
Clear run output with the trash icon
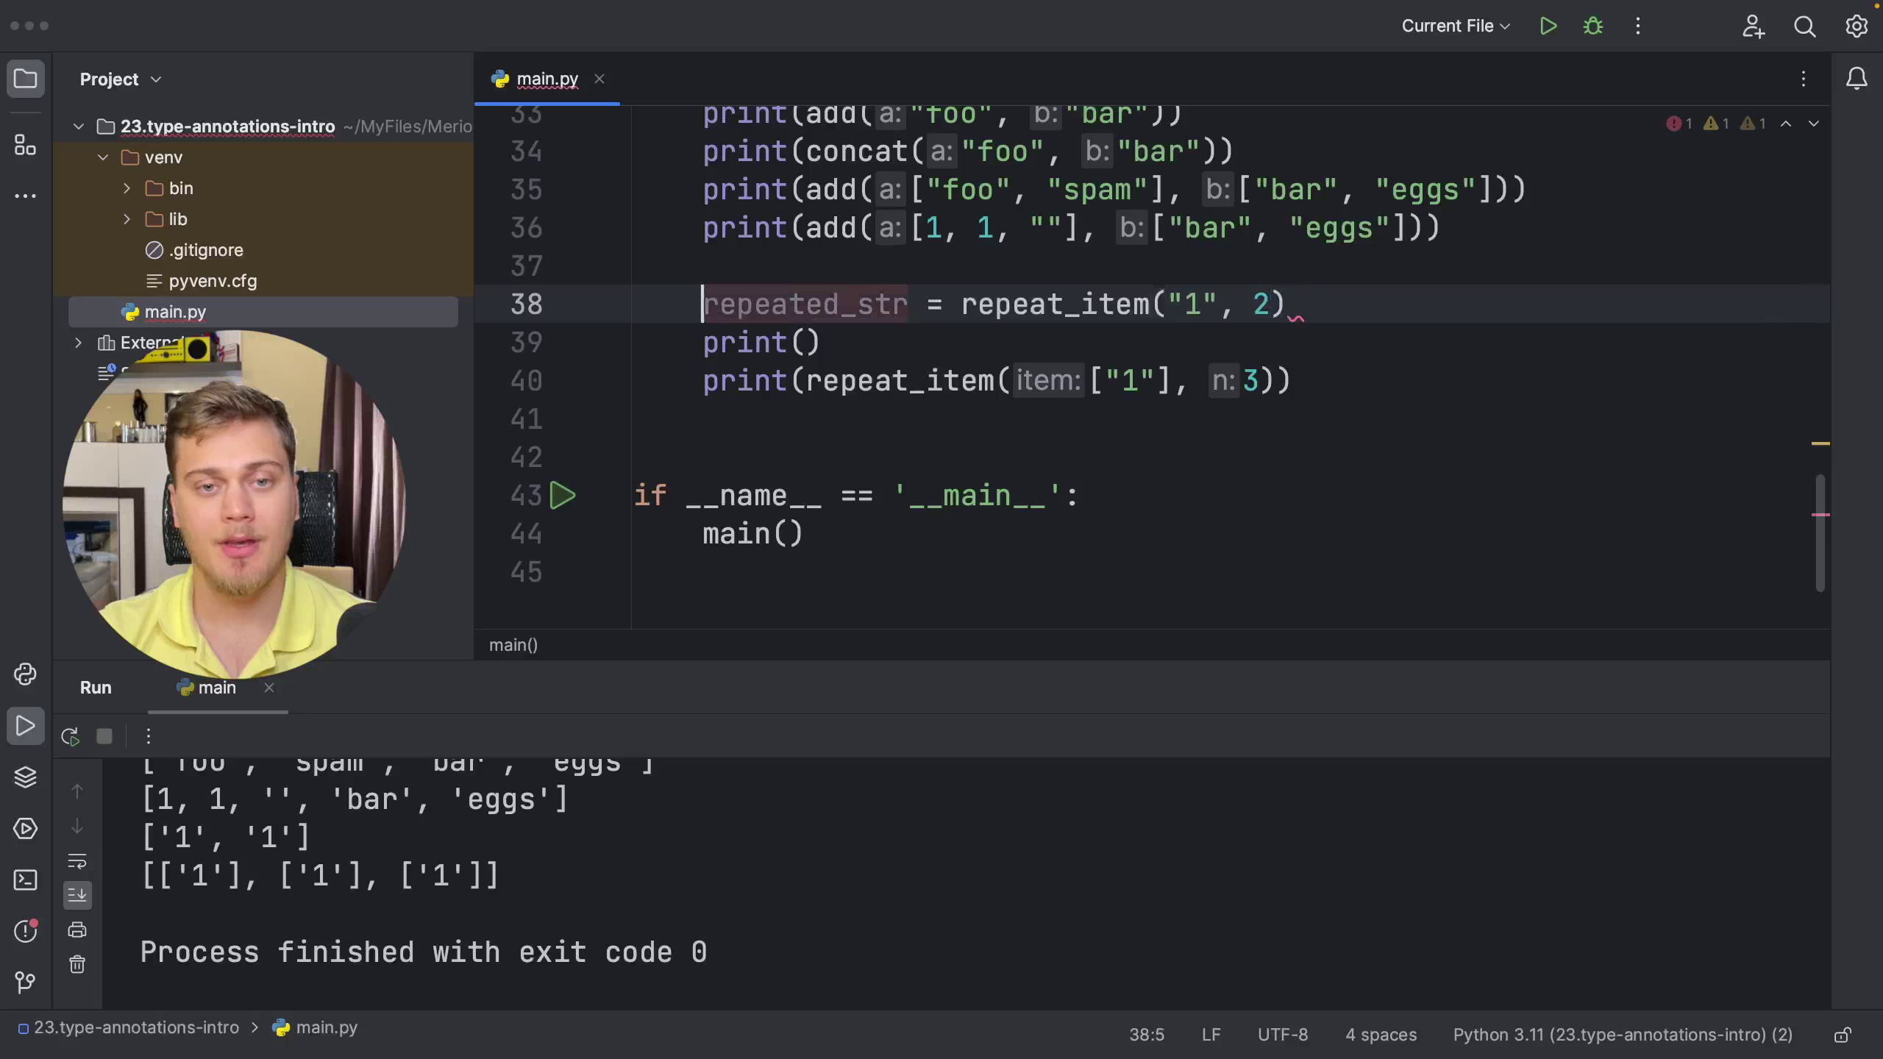point(77,965)
